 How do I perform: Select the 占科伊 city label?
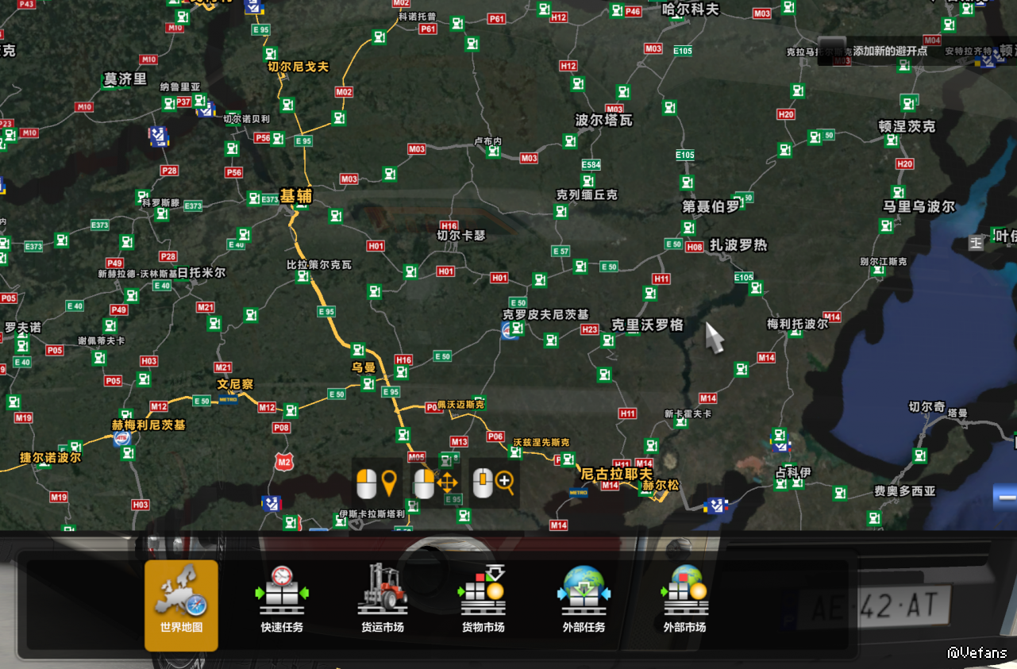(x=794, y=474)
